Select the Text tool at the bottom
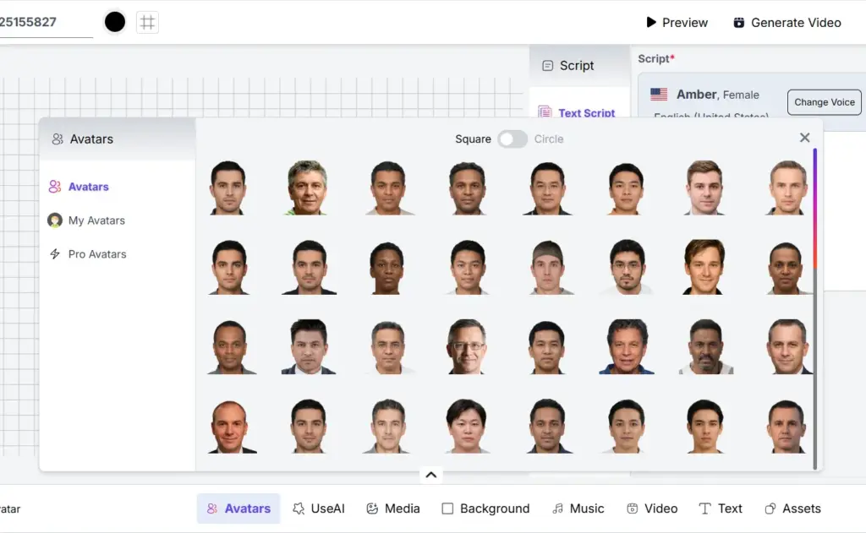866x533 pixels. pyautogui.click(x=721, y=509)
